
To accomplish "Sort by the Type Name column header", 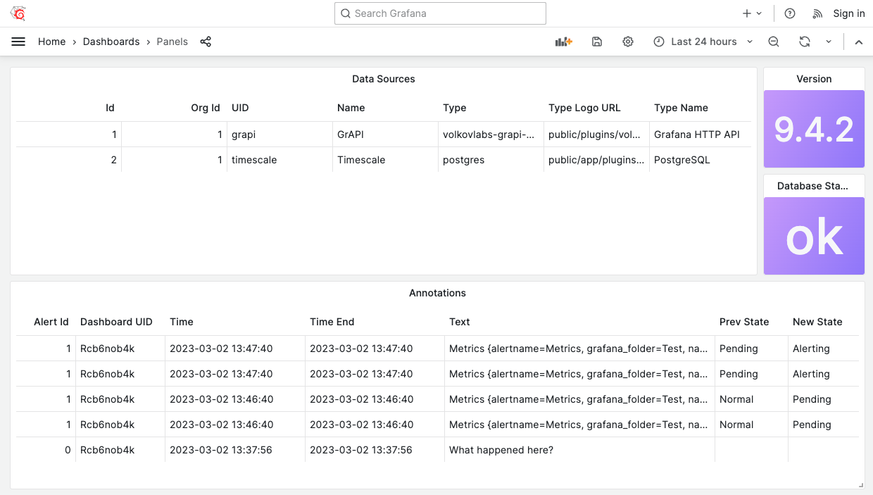I will [681, 108].
